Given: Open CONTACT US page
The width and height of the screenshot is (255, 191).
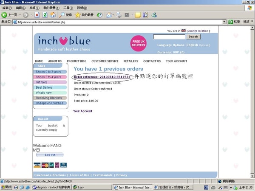Looking at the screenshot, I should click(x=152, y=61).
